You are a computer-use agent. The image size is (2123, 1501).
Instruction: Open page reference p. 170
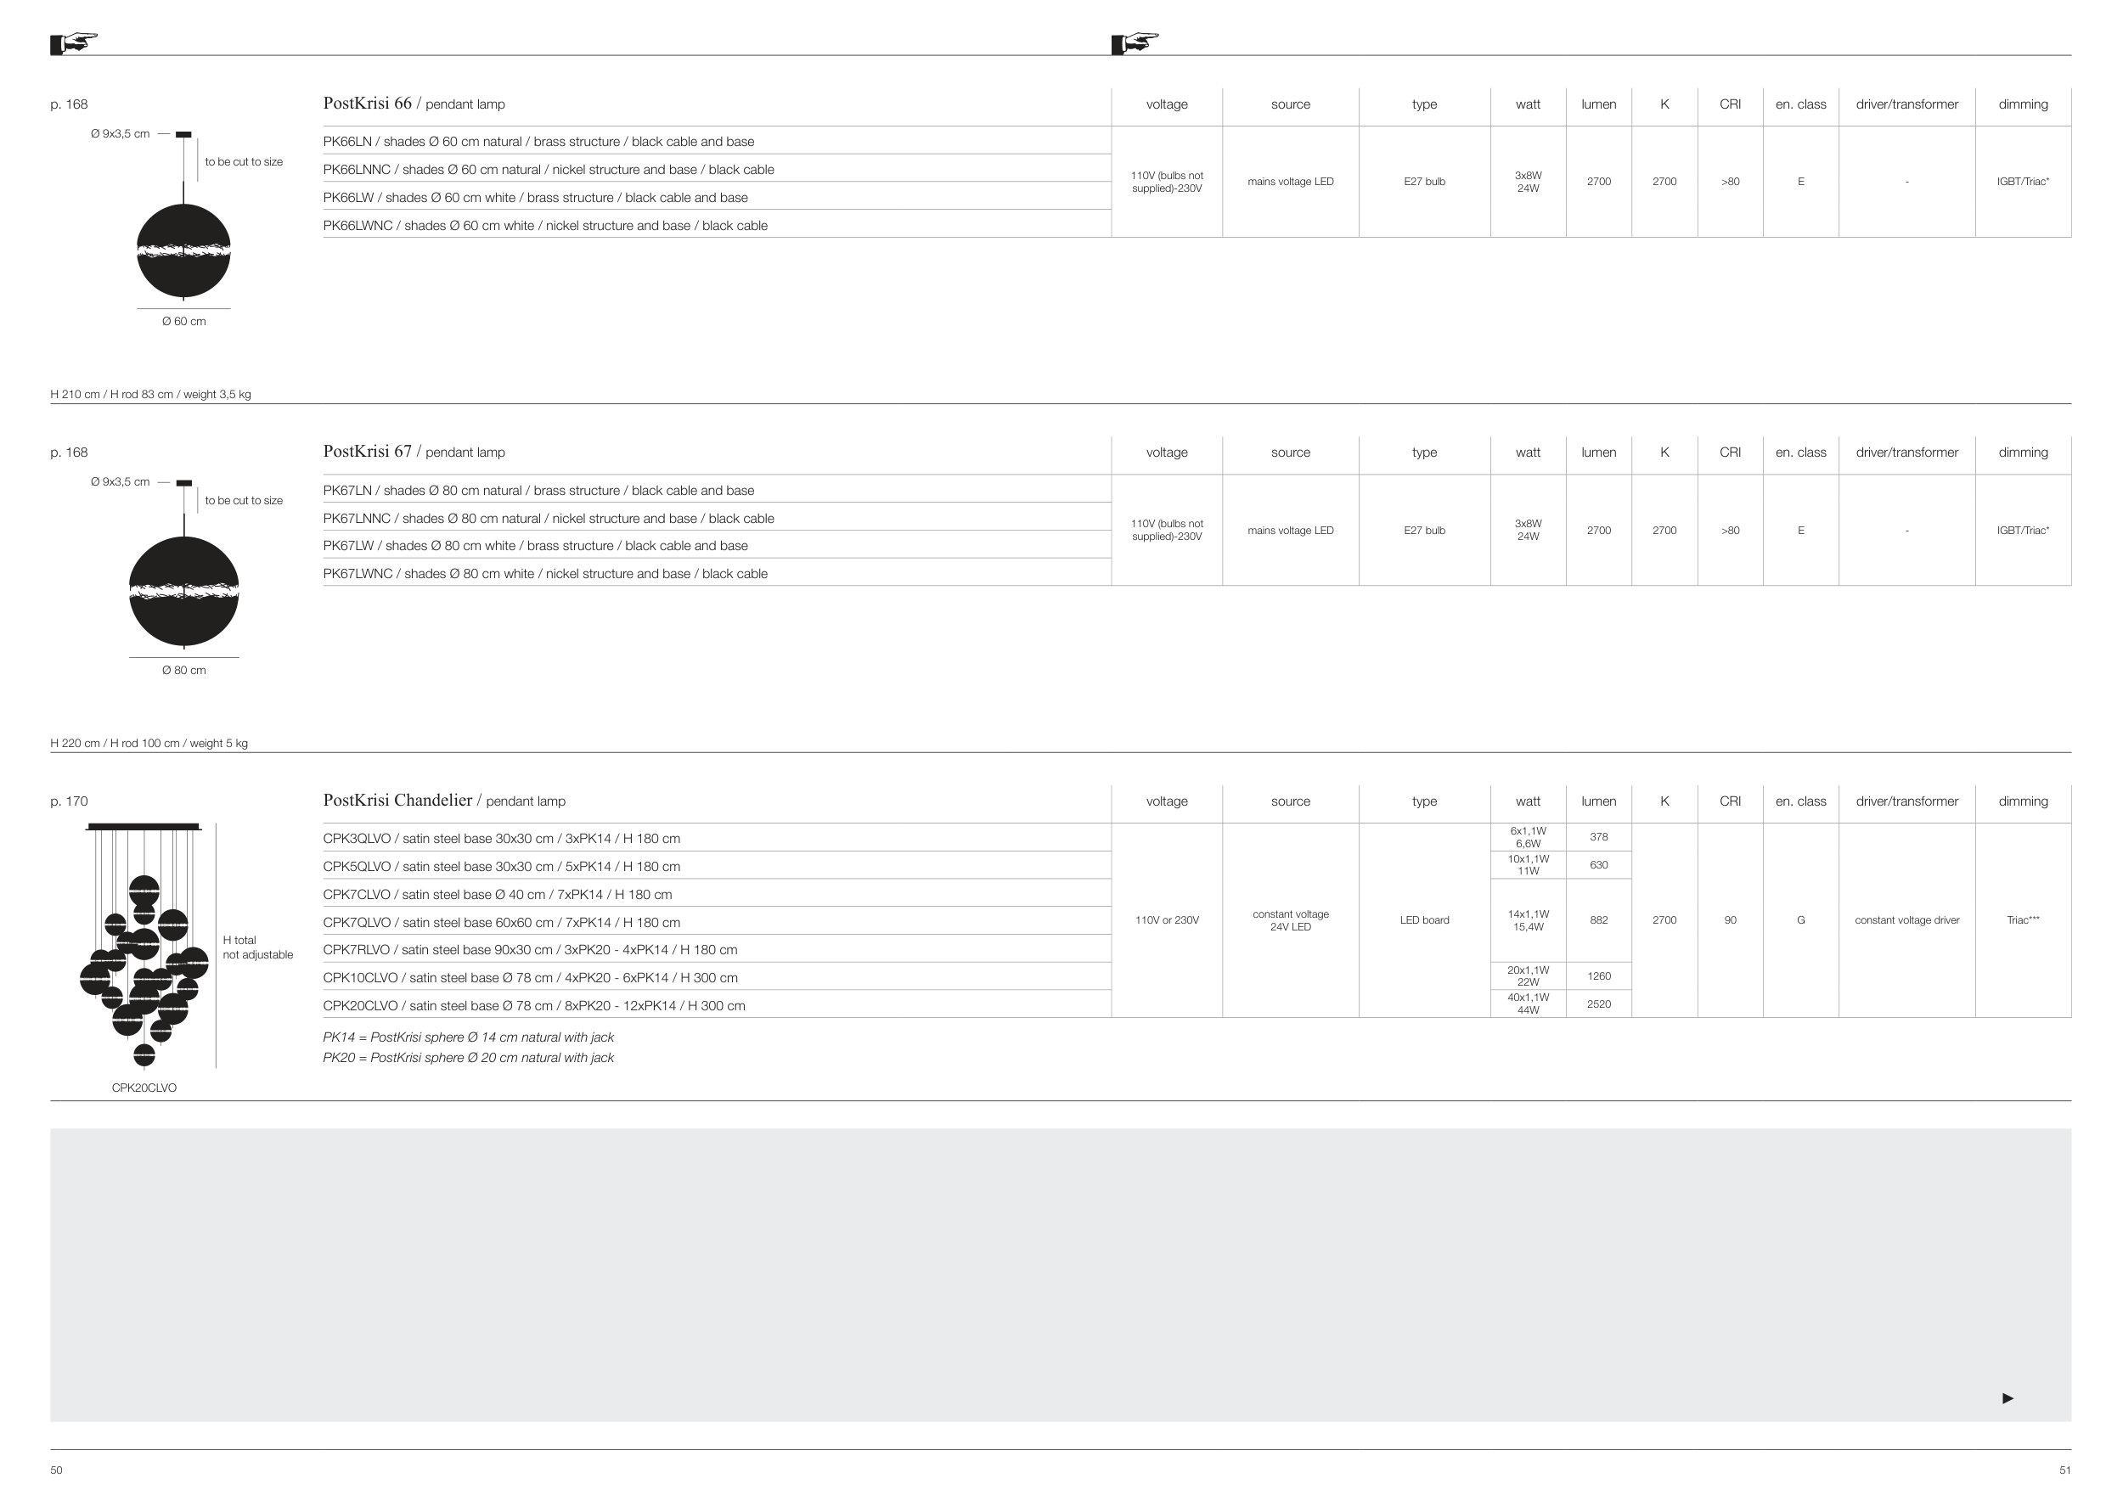pyautogui.click(x=70, y=801)
